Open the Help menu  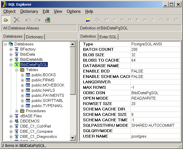pos(89,11)
